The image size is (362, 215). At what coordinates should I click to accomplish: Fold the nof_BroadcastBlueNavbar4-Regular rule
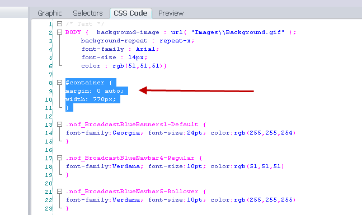point(59,158)
